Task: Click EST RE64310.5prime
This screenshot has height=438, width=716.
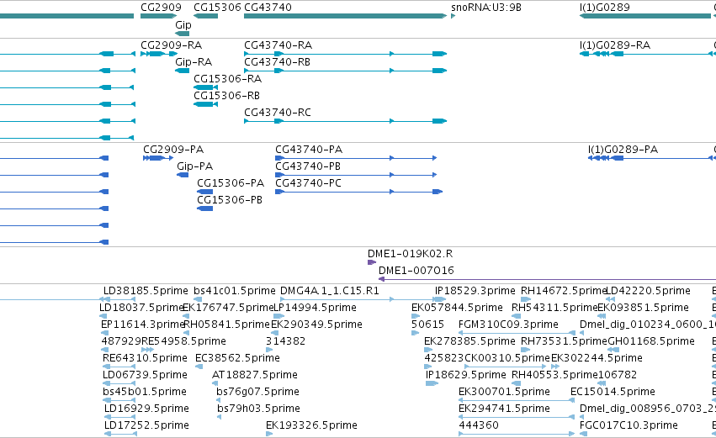Action: coord(145,358)
